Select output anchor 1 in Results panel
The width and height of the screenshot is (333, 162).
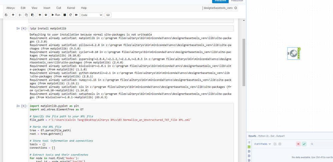pos(249,147)
